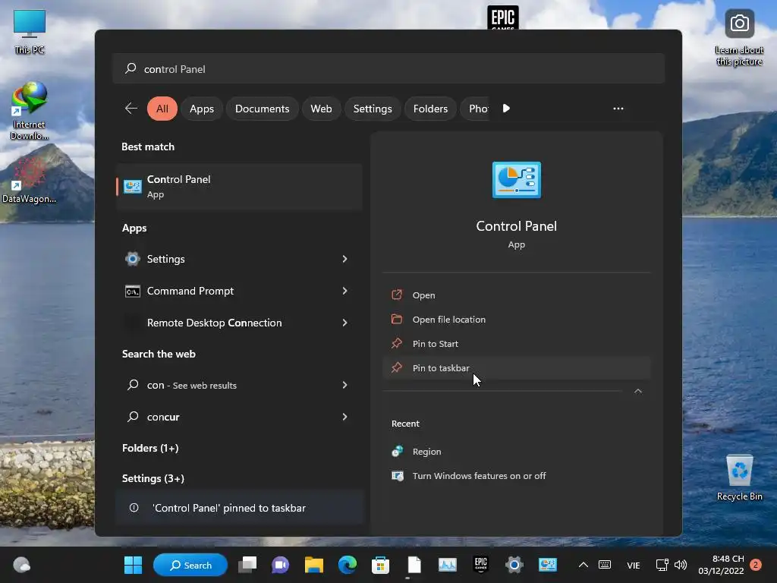Open the clock and date flyout
The width and height of the screenshot is (777, 583).
pos(721,565)
